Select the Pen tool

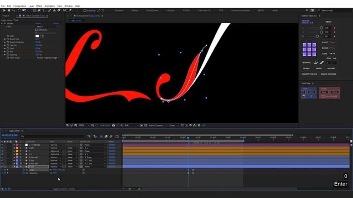pos(39,10)
